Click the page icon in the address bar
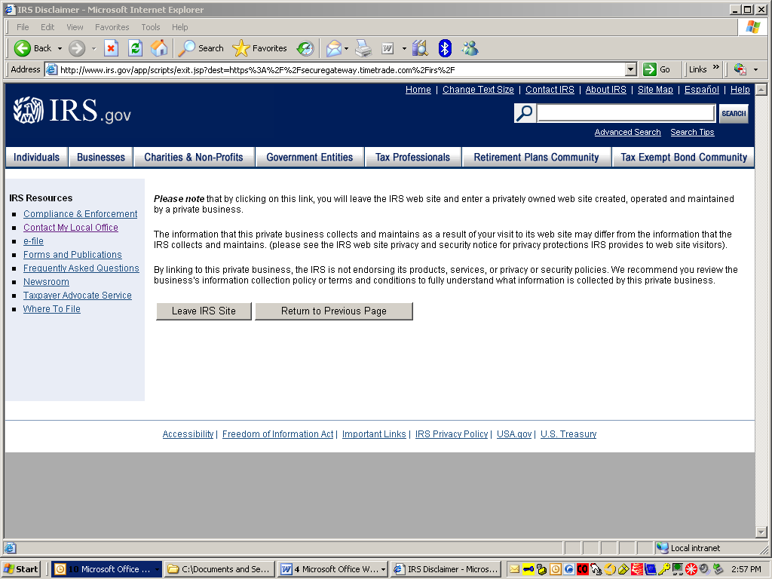772x579 pixels. pos(51,69)
